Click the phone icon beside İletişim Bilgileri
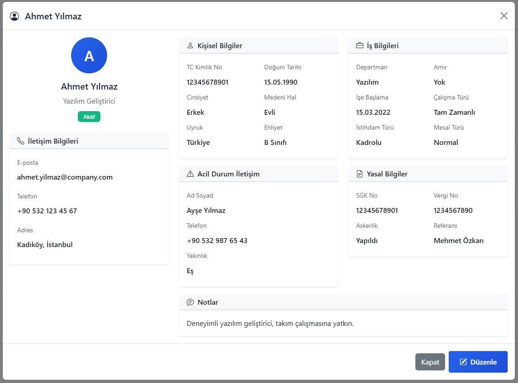This screenshot has height=383, width=518. [21, 141]
